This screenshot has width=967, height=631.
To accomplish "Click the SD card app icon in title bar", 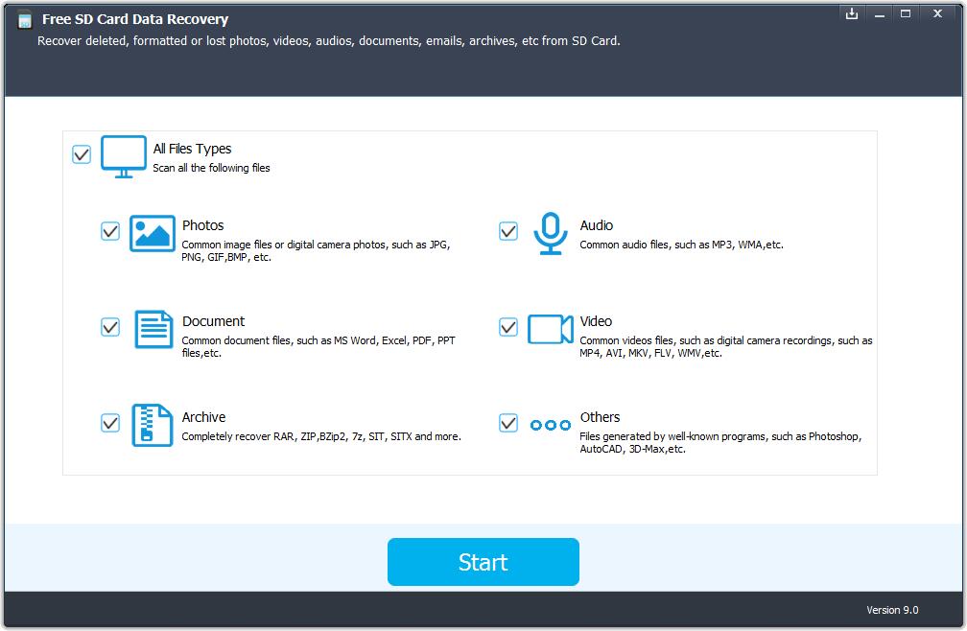I will [x=25, y=20].
